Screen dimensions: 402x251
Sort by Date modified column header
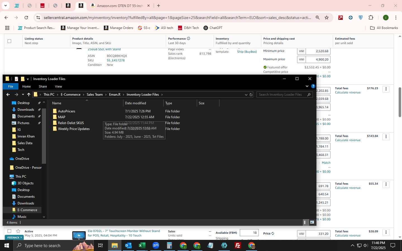pos(143,103)
